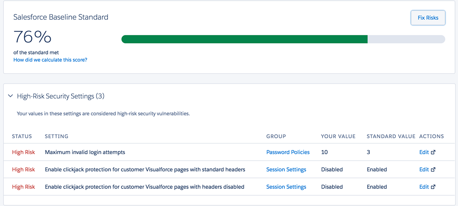
Task: Edit the Maximum invalid login attempts setting
Action: click(x=424, y=152)
